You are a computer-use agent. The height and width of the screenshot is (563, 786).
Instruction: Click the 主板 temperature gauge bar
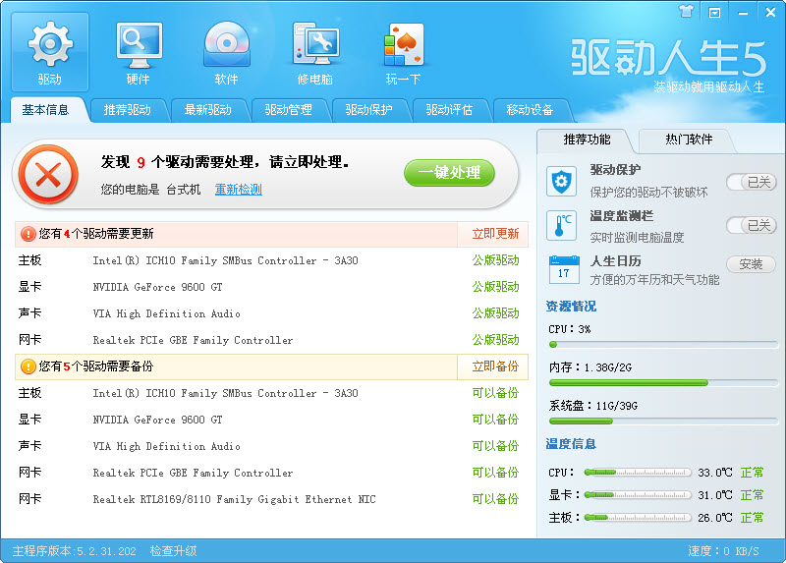[x=638, y=518]
